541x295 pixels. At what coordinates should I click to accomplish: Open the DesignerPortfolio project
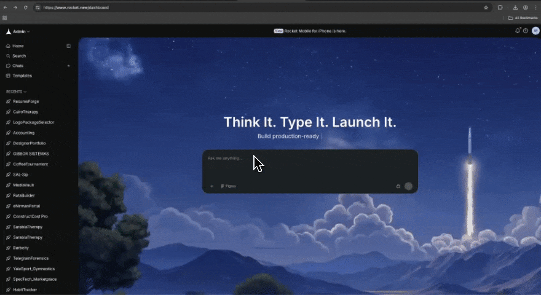click(29, 143)
